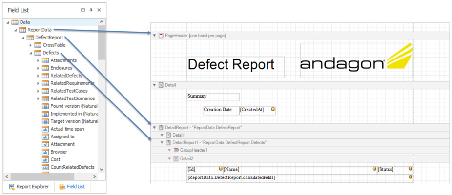
Task: Click the DetailReport1 band icon
Action: tap(168, 142)
